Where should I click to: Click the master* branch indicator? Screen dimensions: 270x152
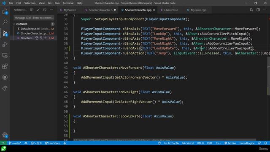point(15,143)
